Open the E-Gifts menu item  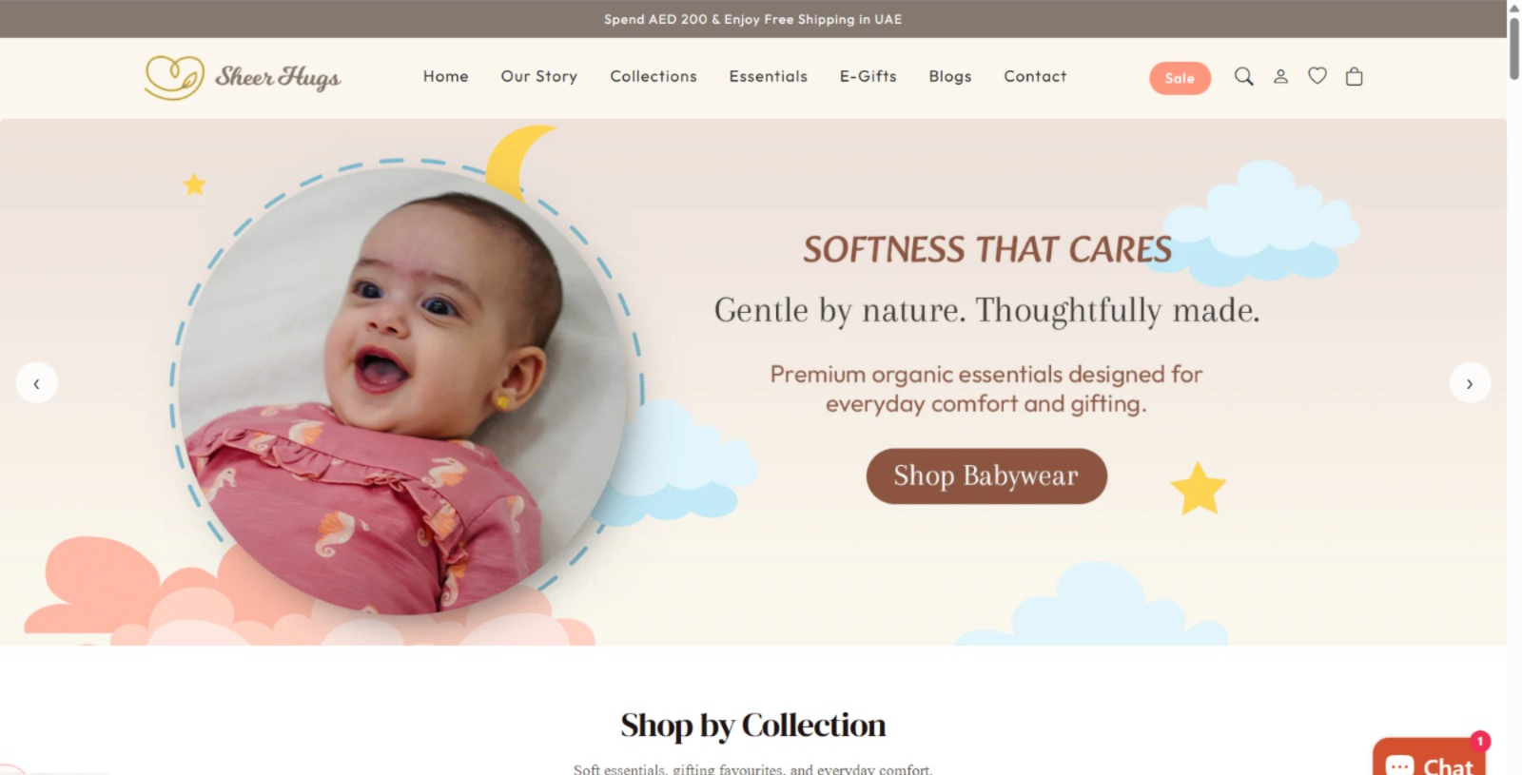(868, 76)
